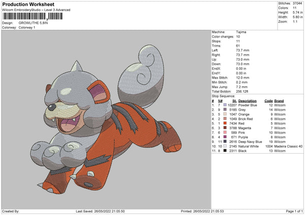Choose the Pink thread swatch
Image resolution: width=305 pixels, height=215 pixels.
pos(225,132)
